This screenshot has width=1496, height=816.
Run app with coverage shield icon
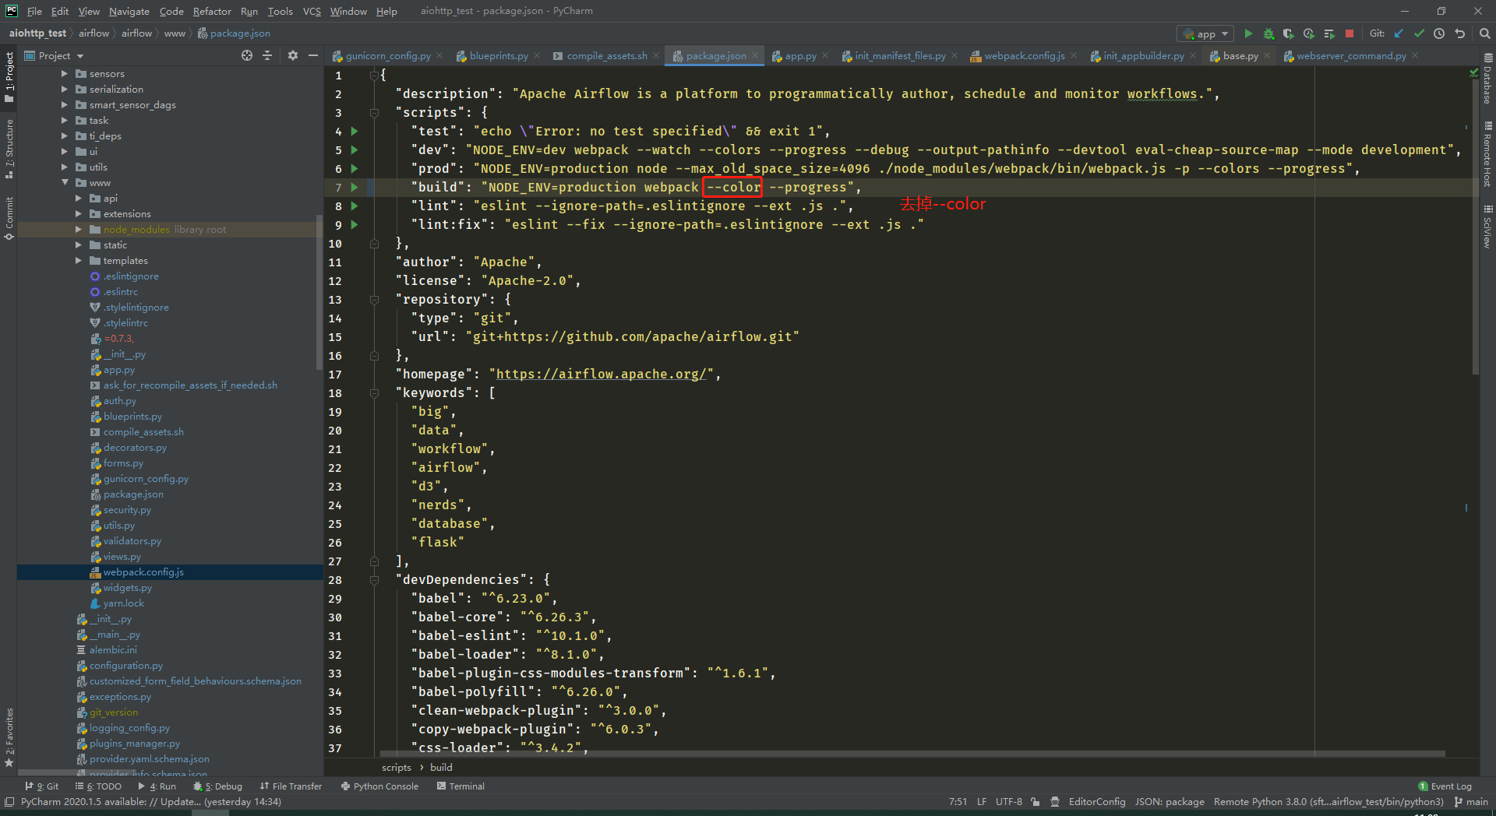pyautogui.click(x=1289, y=33)
